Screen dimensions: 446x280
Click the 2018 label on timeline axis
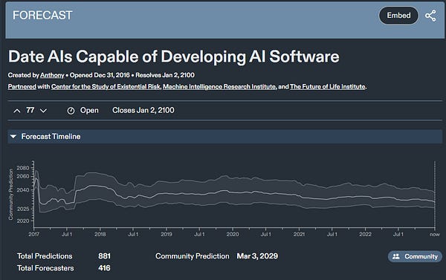click(x=100, y=234)
